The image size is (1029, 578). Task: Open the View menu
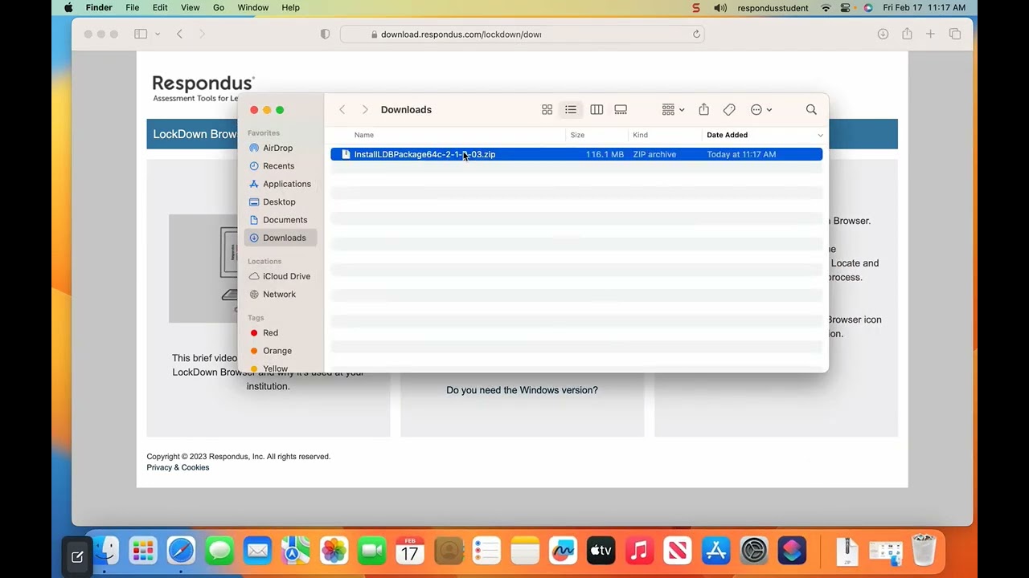pos(190,8)
